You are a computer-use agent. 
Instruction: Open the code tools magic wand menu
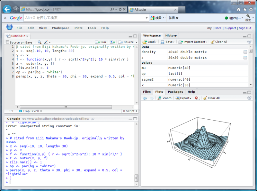tap(47, 42)
